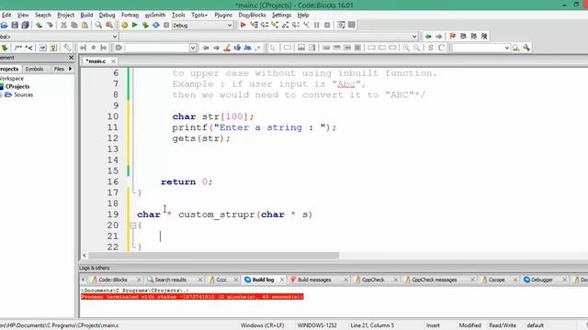Open the Replace tool icon
The height and width of the screenshot is (330, 588).
pyautogui.click(x=109, y=25)
